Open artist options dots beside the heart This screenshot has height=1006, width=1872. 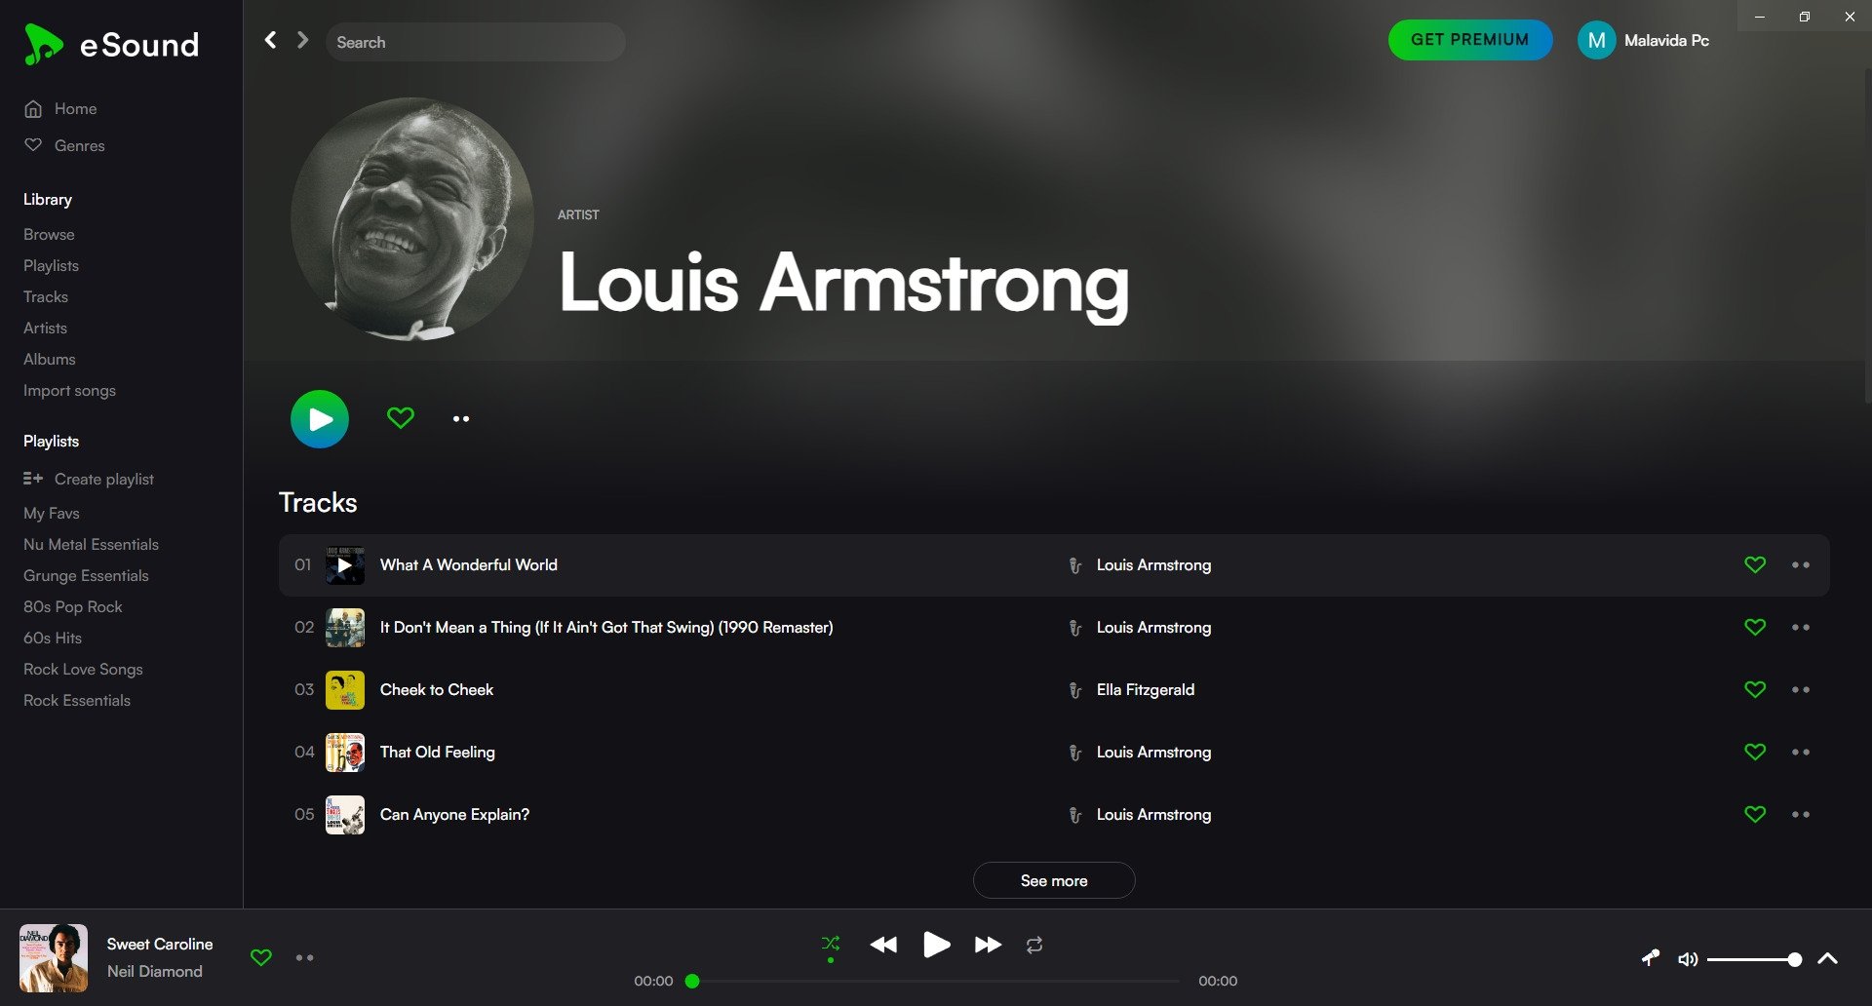click(461, 419)
